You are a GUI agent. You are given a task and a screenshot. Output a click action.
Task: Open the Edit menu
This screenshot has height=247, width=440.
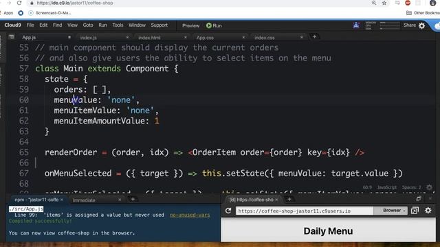(43, 25)
